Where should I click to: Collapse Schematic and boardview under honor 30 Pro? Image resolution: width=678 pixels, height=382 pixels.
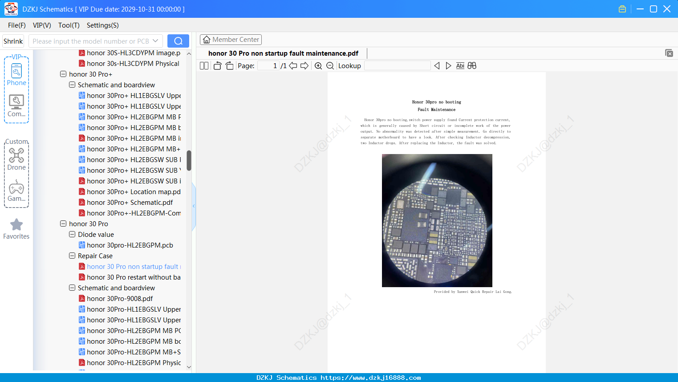(72, 288)
